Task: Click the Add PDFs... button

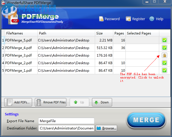Action: click(18, 102)
